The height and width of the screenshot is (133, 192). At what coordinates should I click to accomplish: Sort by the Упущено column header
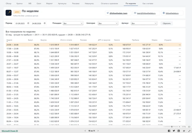[168, 40]
